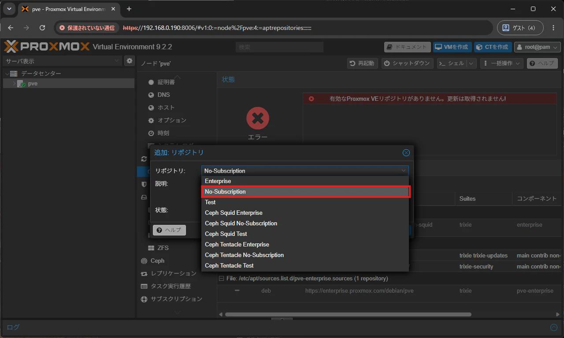Viewport: 564px width, 338px height.
Task: Collapse the Datacenter tree node
Action: 7,73
